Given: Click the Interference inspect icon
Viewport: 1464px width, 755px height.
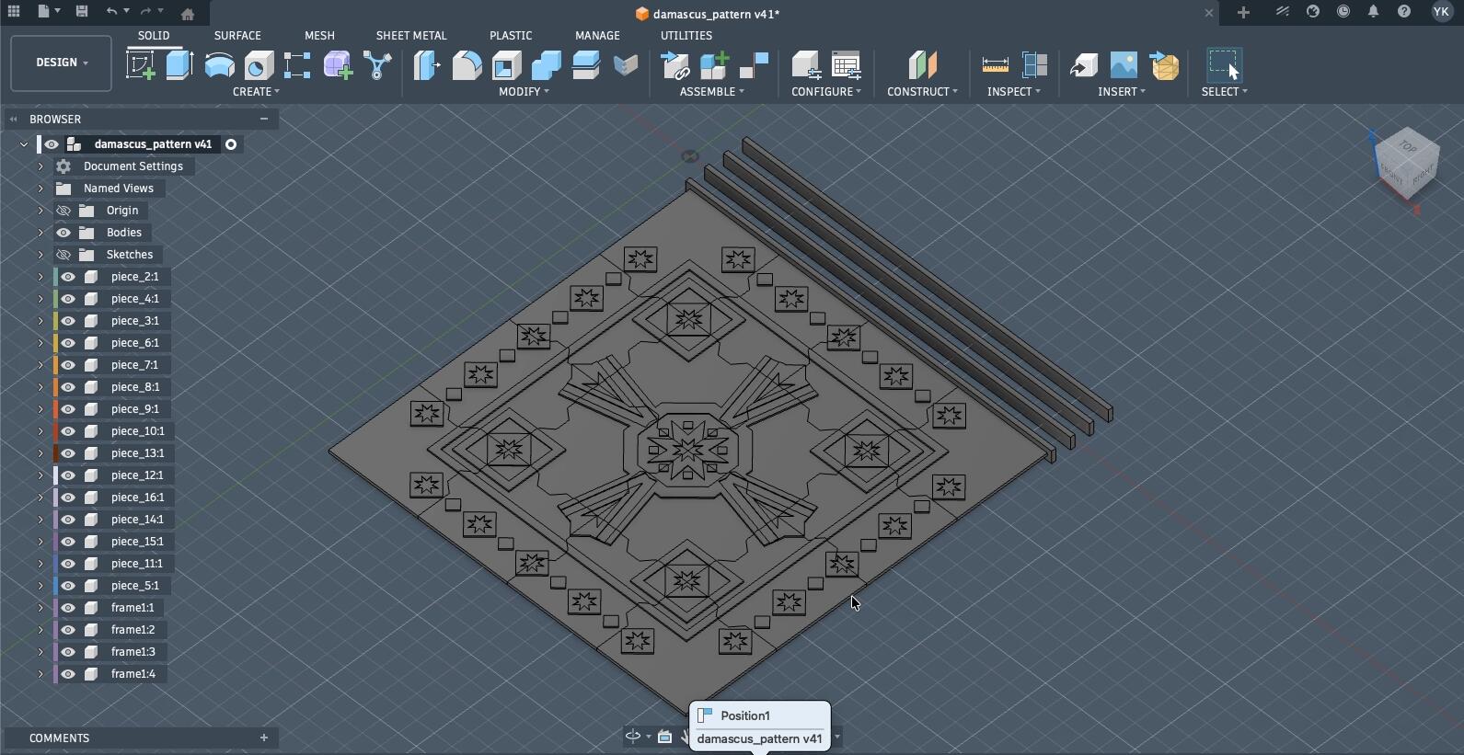Looking at the screenshot, I should [1034, 65].
